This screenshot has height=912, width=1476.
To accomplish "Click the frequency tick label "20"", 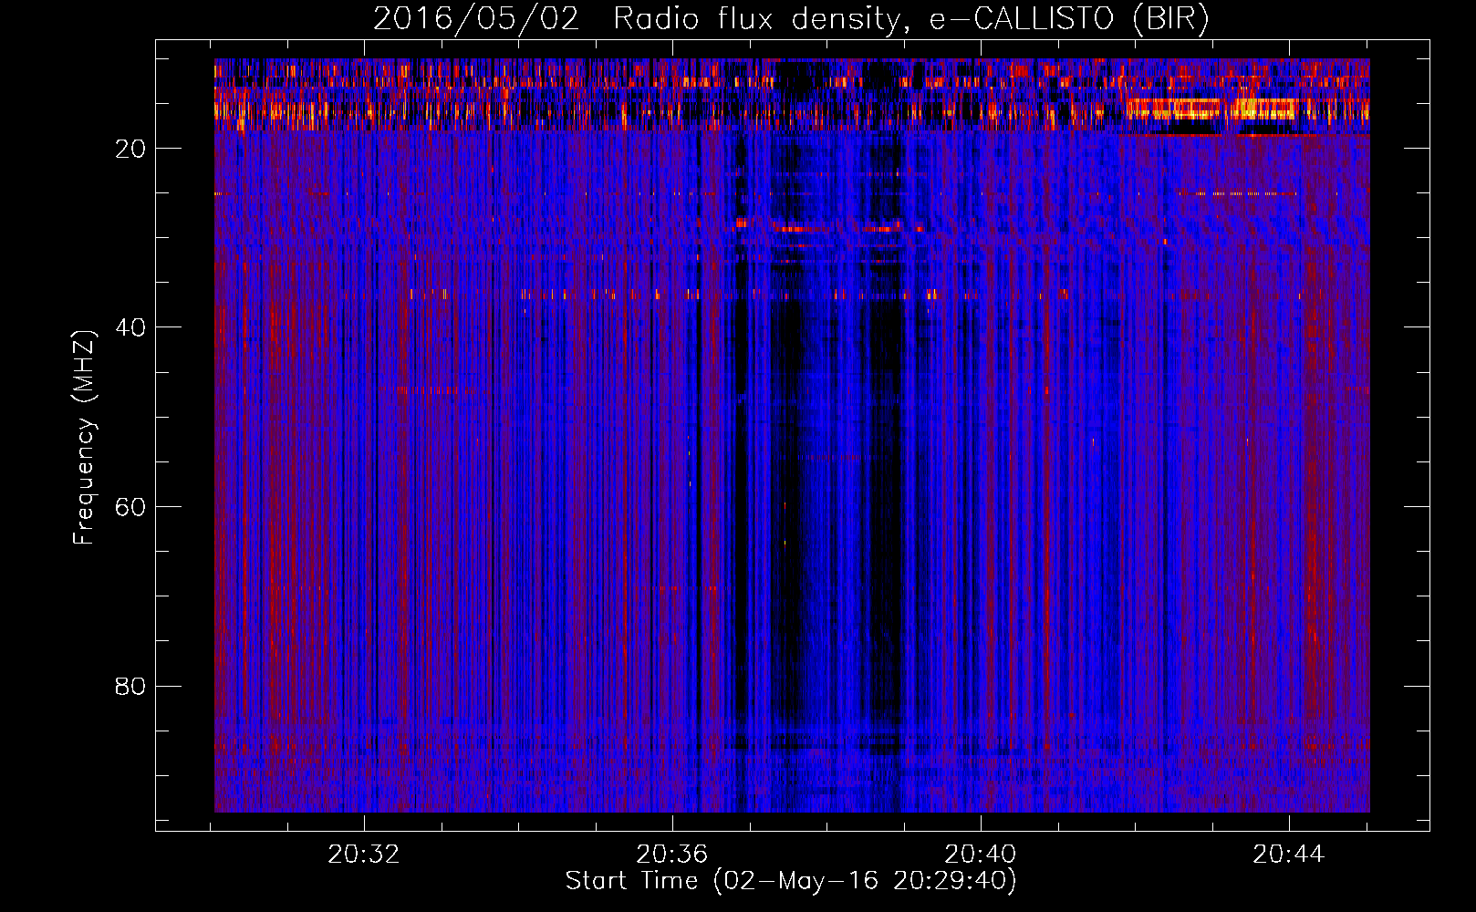I will 131,149.
